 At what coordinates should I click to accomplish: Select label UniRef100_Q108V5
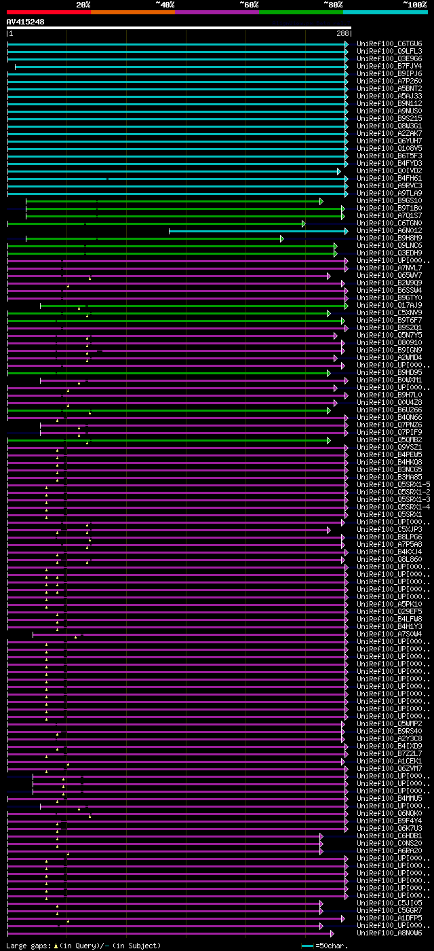click(389, 148)
